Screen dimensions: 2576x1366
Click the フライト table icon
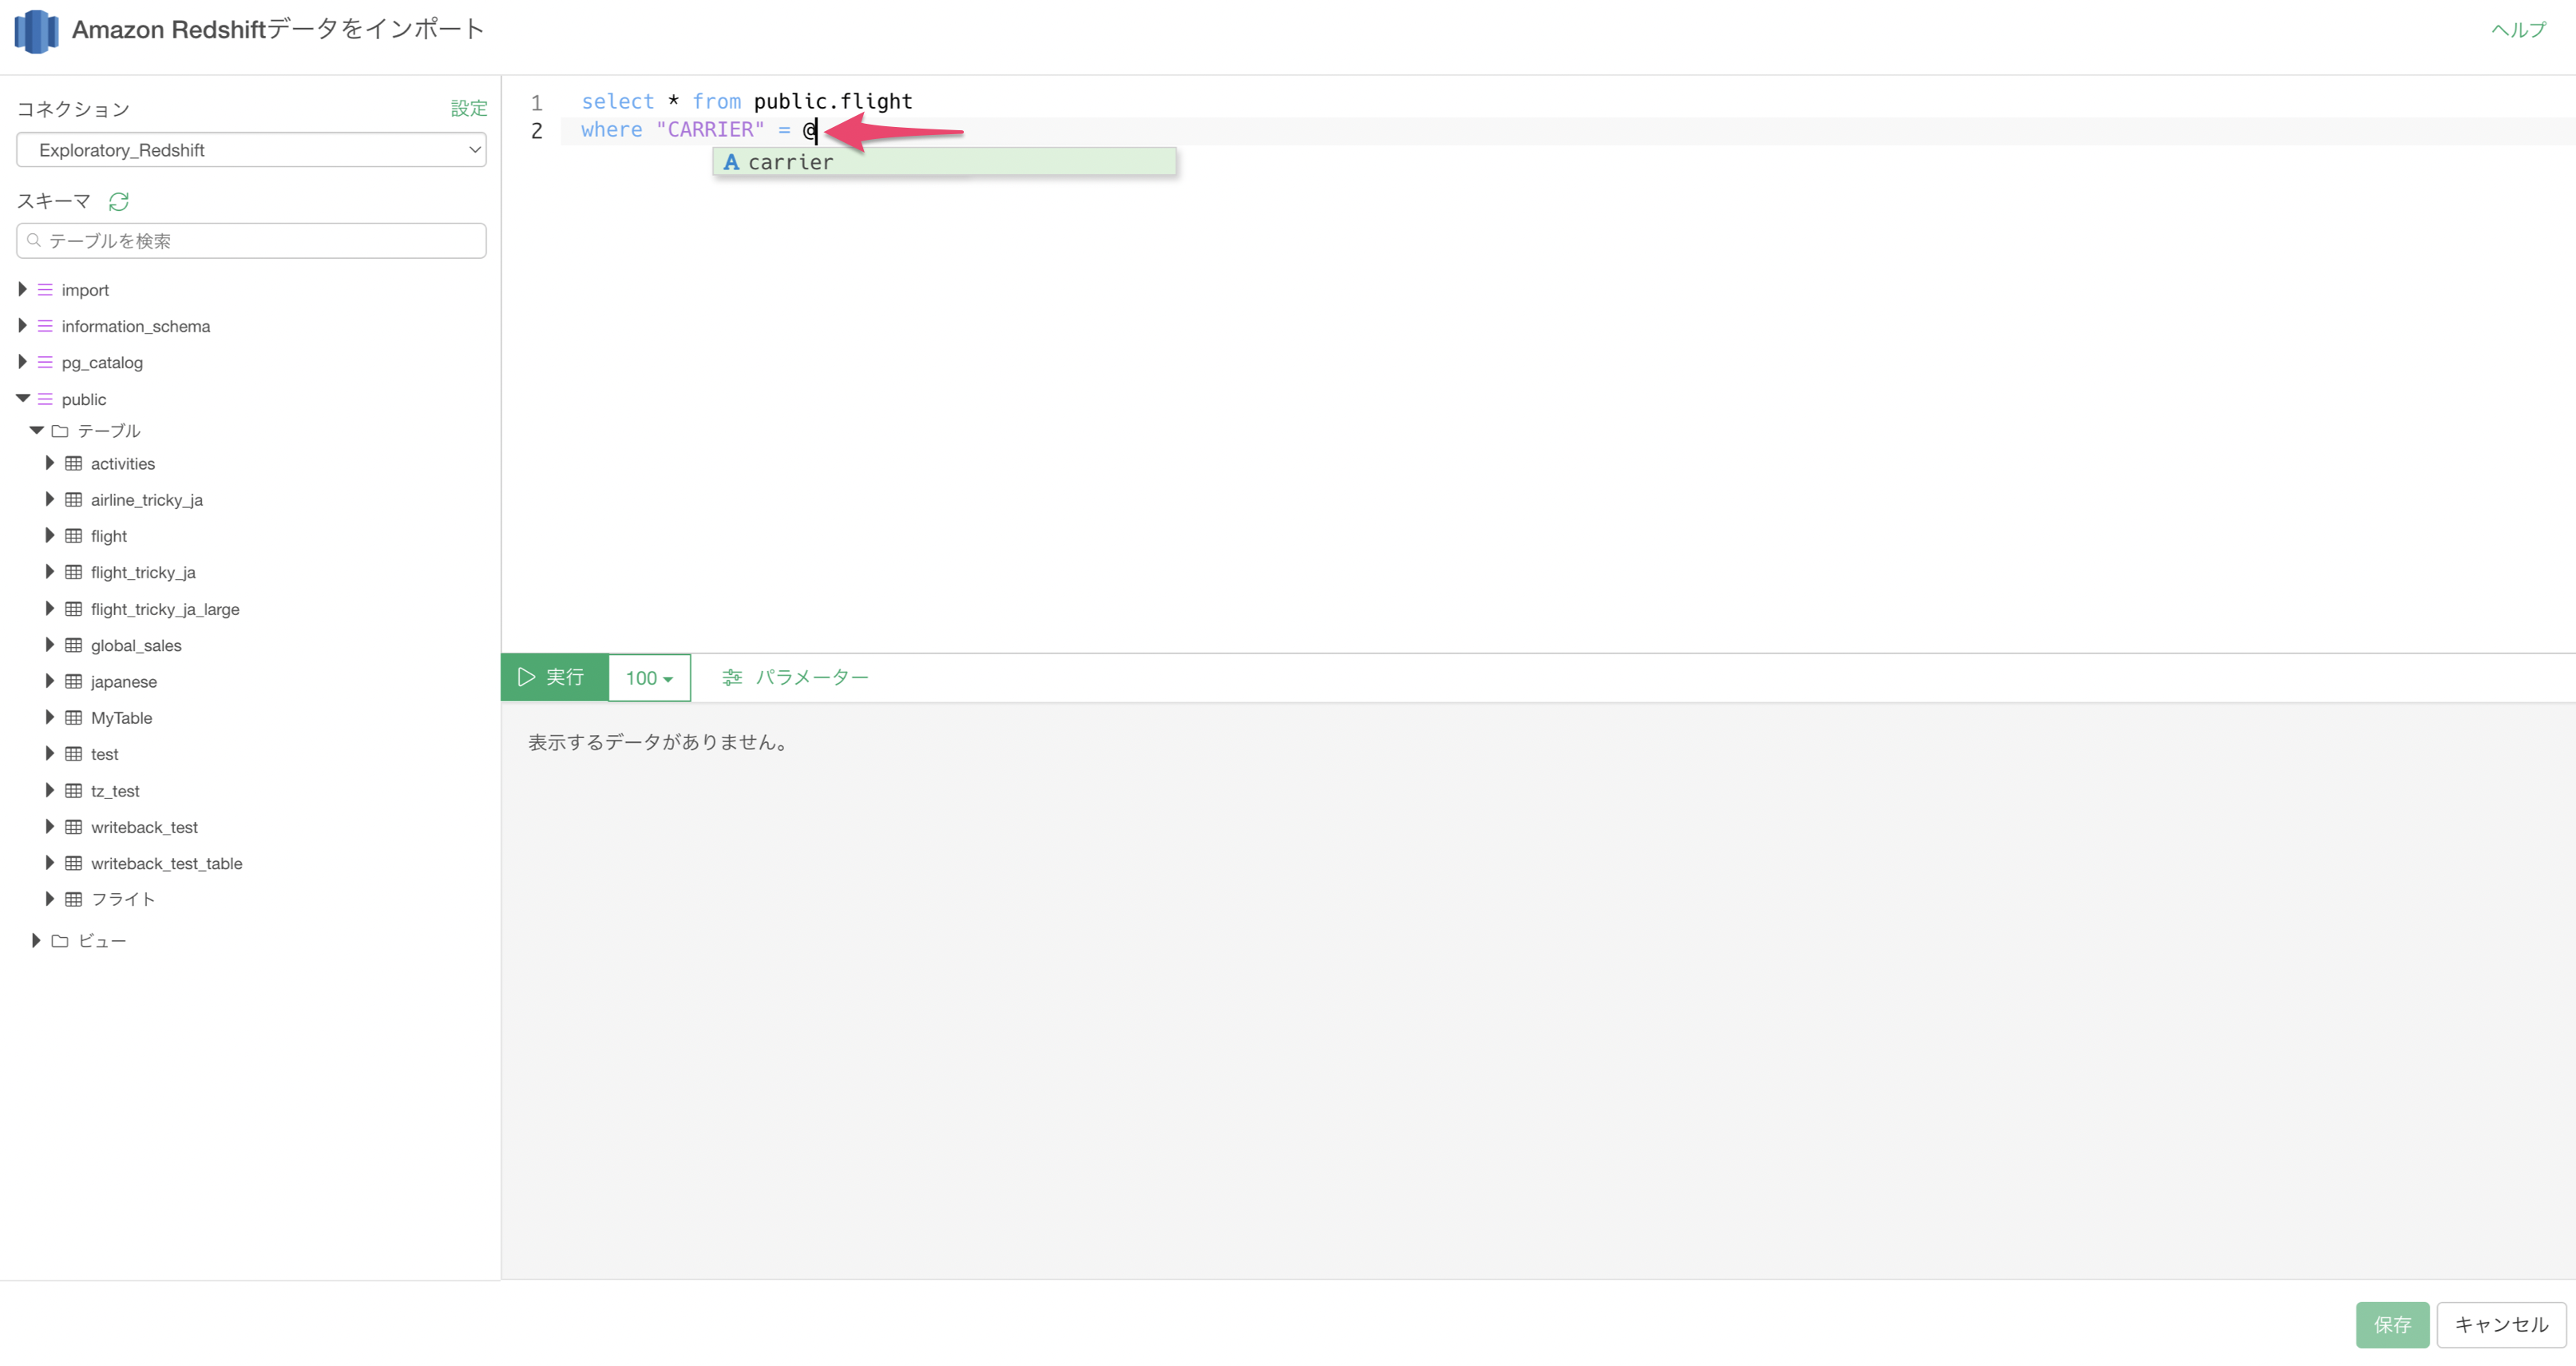point(74,899)
